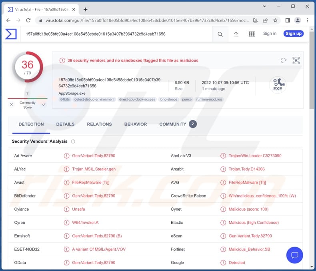Click the VirusTotal hash search field
316x271 pixels.
(x=116, y=34)
